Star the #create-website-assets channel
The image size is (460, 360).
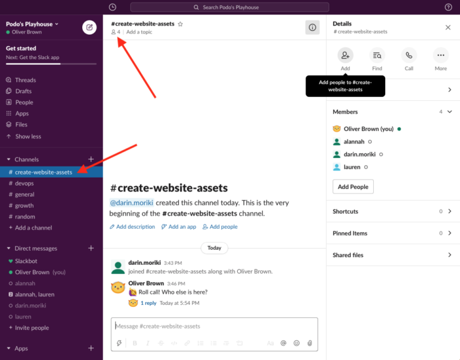(x=181, y=24)
